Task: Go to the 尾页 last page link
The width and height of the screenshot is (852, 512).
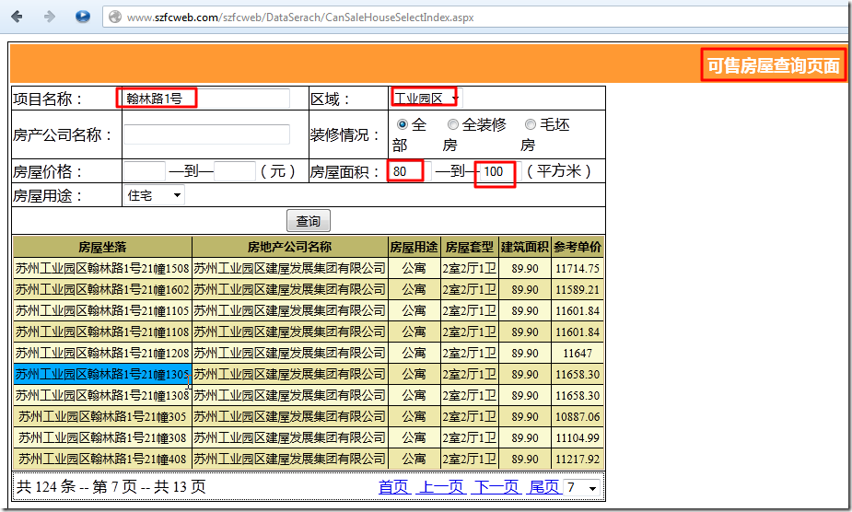Action: (x=544, y=486)
